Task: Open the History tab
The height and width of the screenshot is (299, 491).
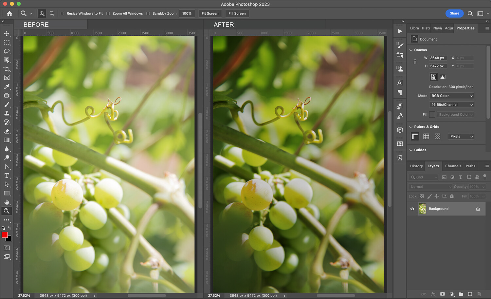Action: 416,166
